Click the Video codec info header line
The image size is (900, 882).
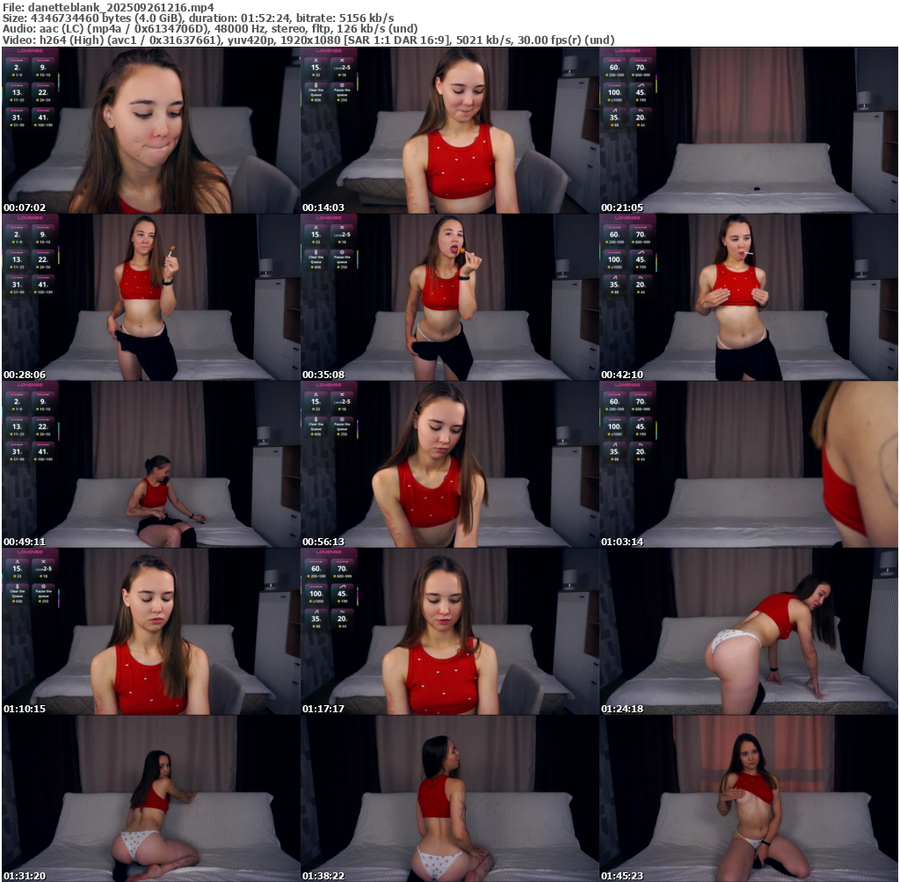(308, 40)
